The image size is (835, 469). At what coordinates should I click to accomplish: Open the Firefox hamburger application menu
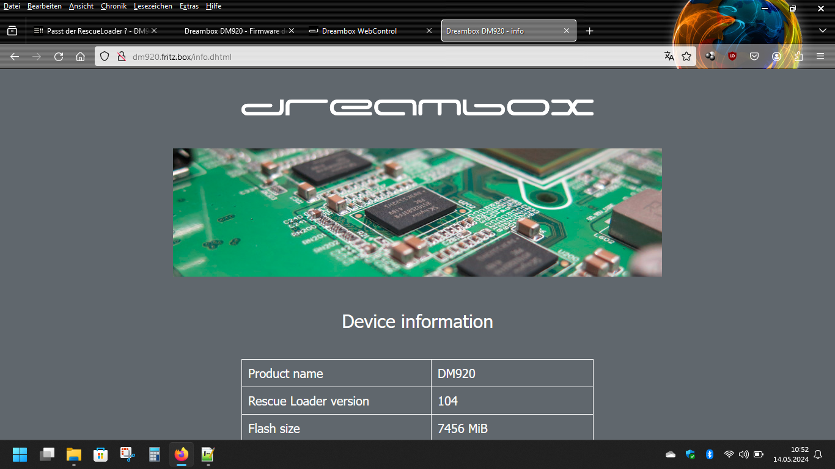(x=820, y=56)
